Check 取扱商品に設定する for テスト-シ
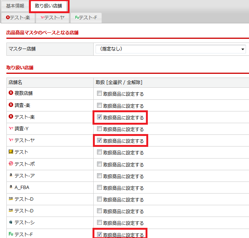This screenshot has width=249, height=238. tap(99, 222)
